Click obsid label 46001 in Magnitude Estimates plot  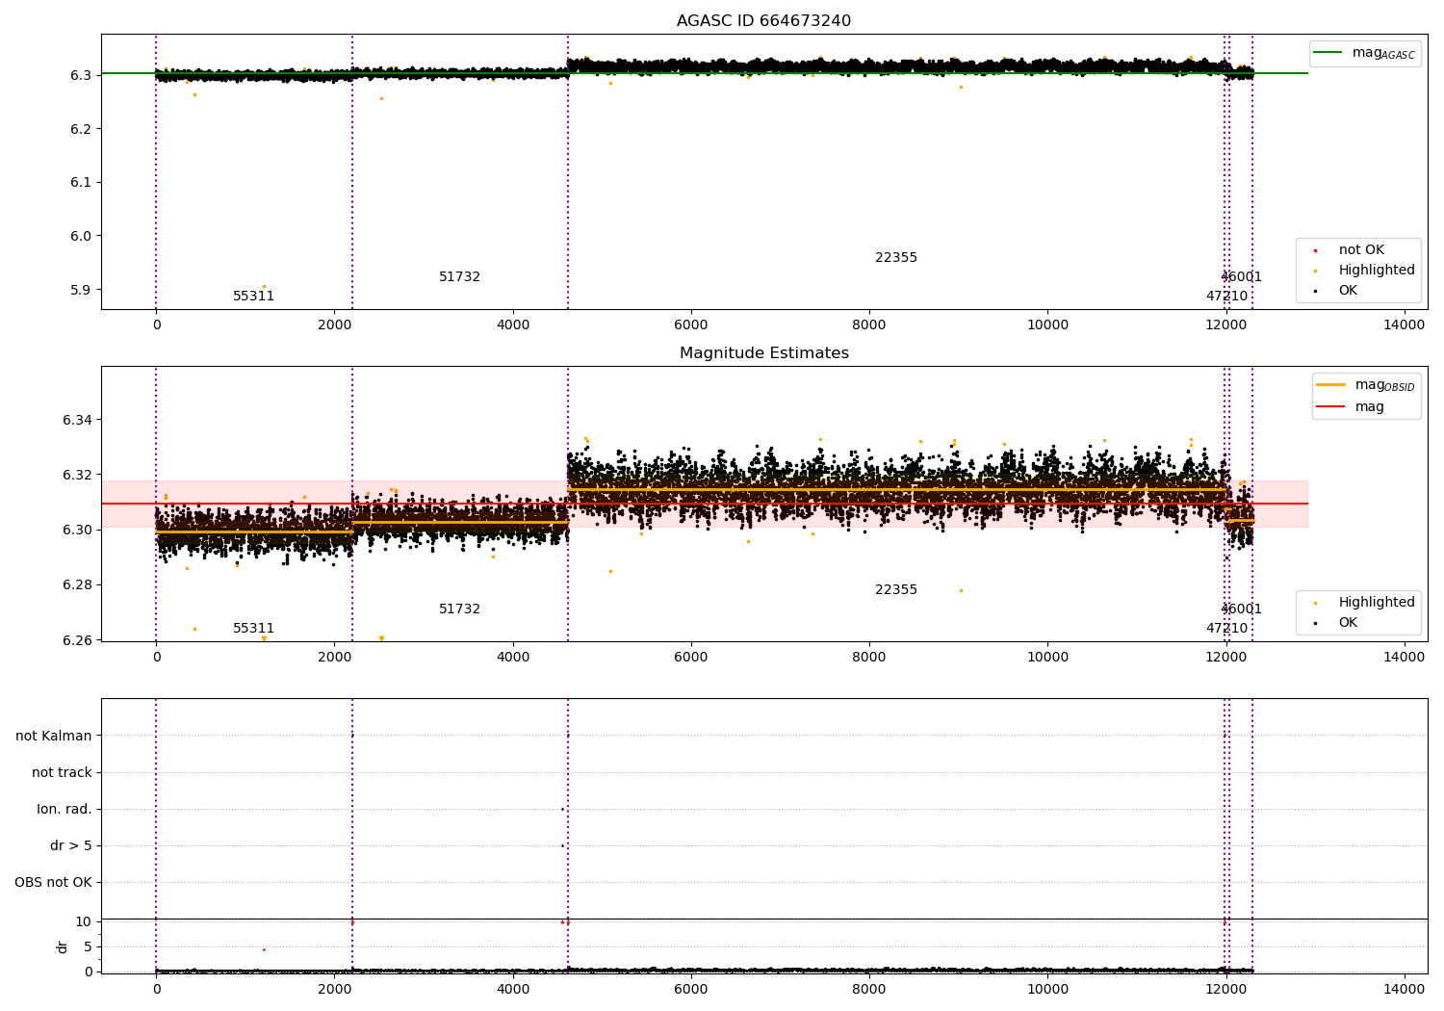(x=1241, y=609)
